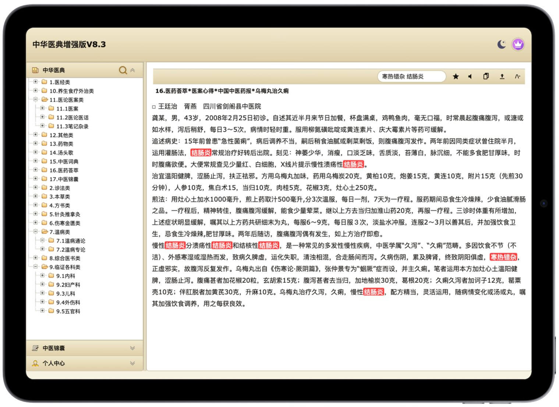Click the speaker read-aloud icon
This screenshot has height=407, width=559.
click(x=470, y=77)
